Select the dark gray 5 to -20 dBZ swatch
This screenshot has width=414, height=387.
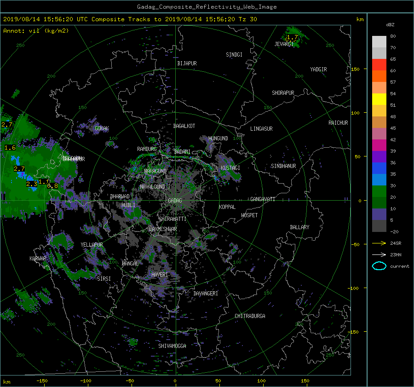pyautogui.click(x=379, y=226)
